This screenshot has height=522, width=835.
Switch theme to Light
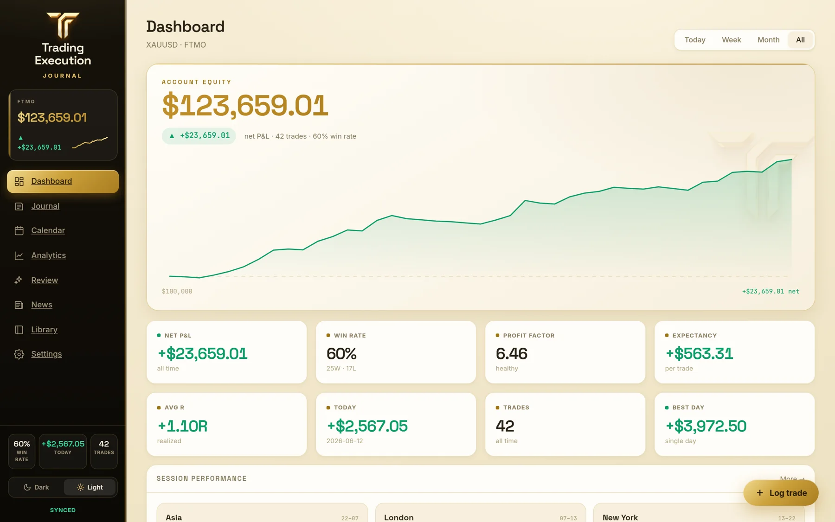point(90,487)
